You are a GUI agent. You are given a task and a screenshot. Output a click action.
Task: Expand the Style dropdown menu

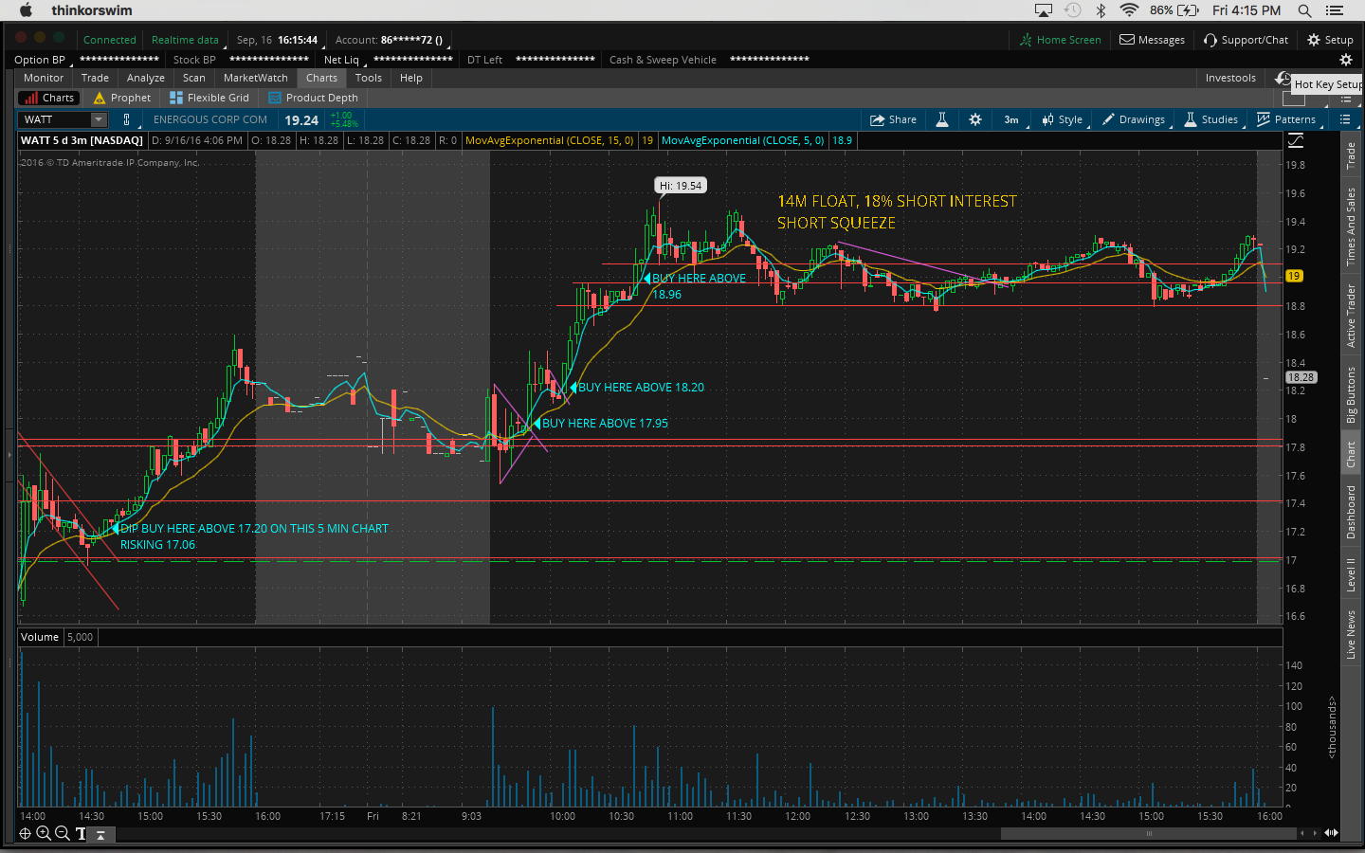(1063, 119)
